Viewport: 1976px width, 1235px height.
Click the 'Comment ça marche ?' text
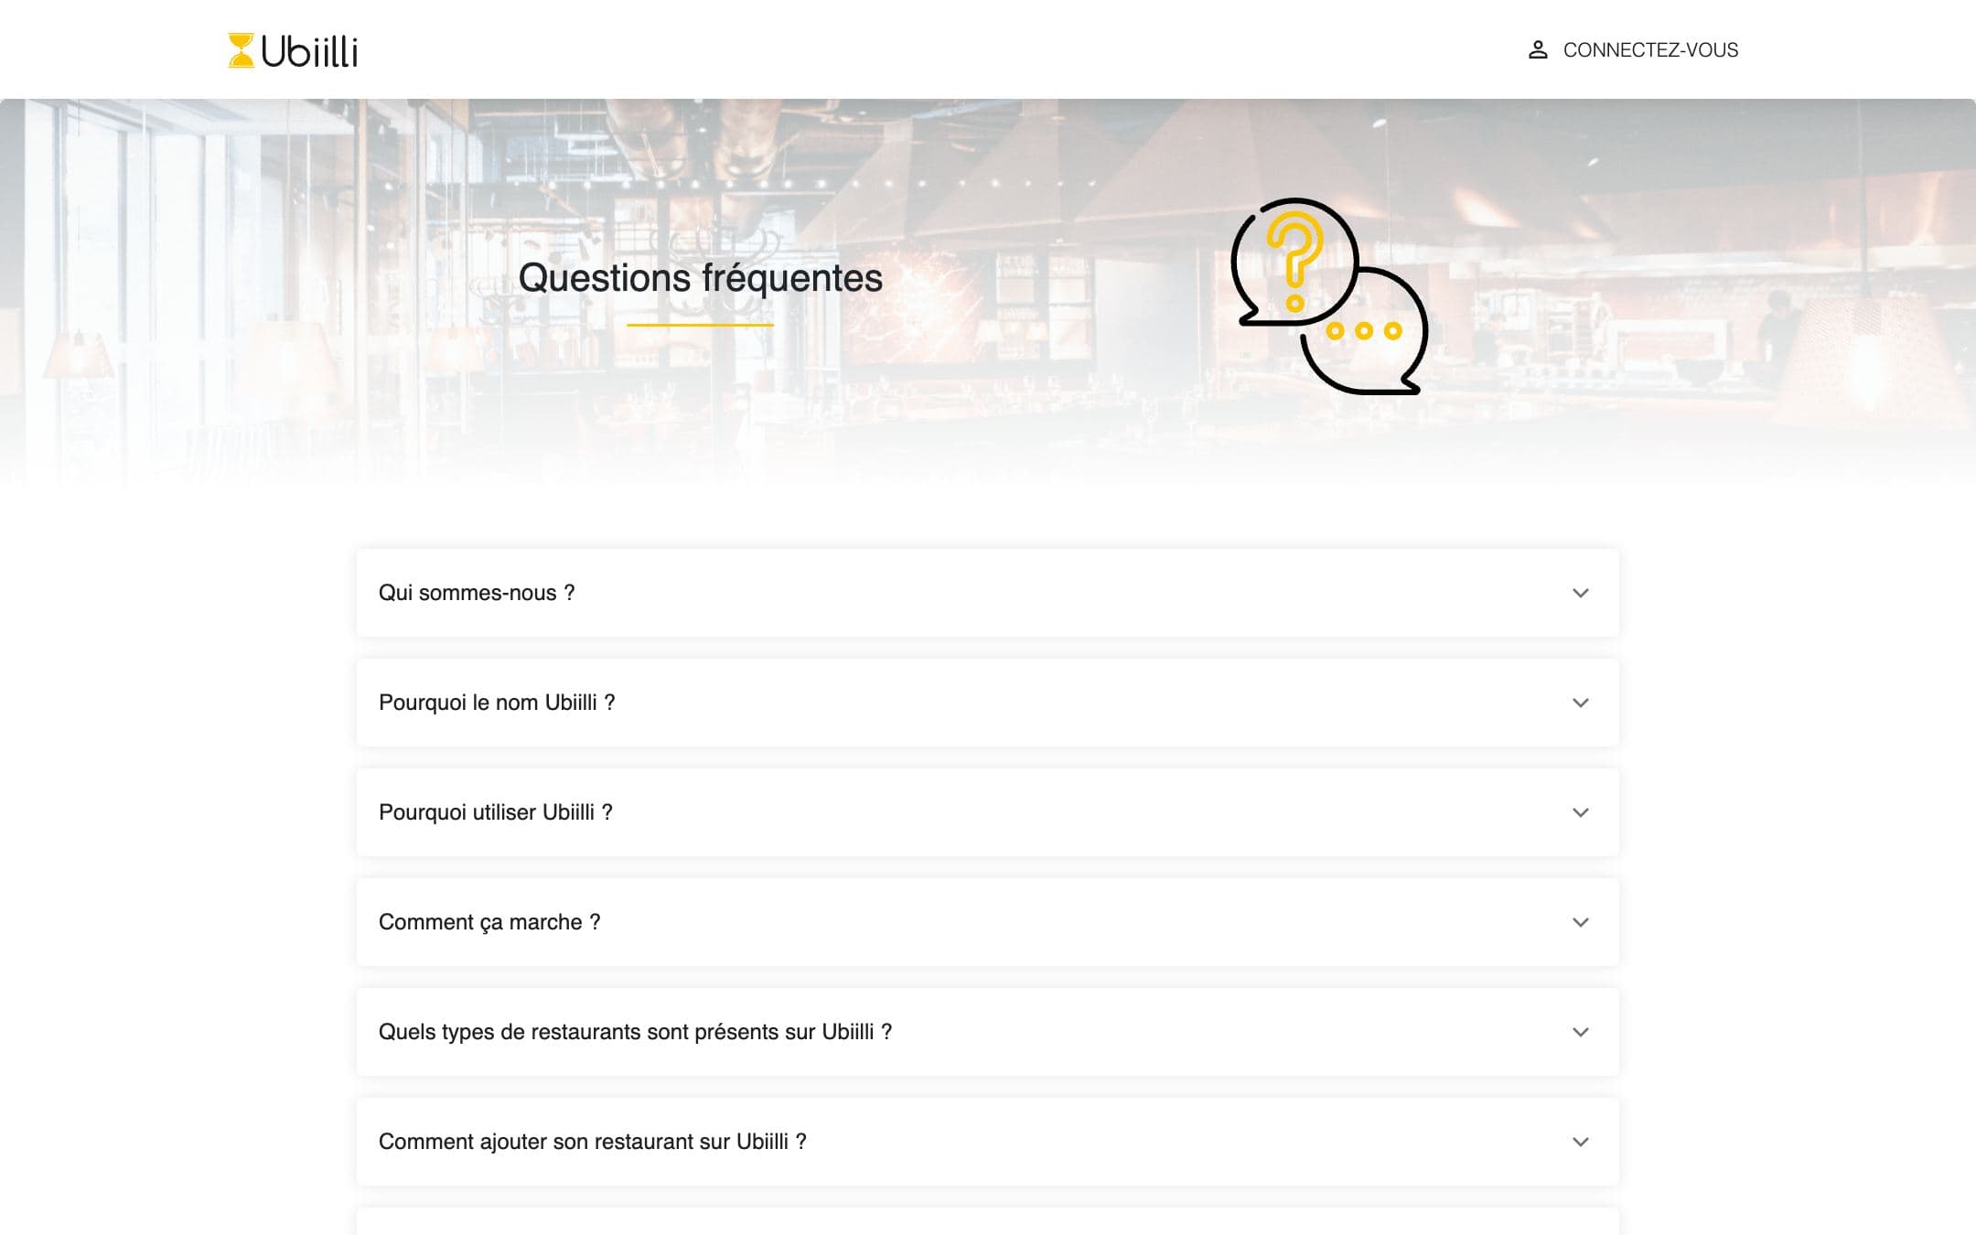tap(489, 922)
